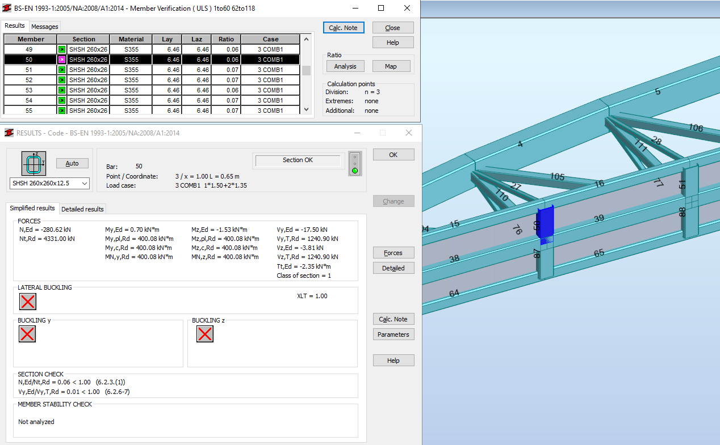Click the magenta status icon on highlighted member 50
This screenshot has width=720, height=445.
pos(61,59)
